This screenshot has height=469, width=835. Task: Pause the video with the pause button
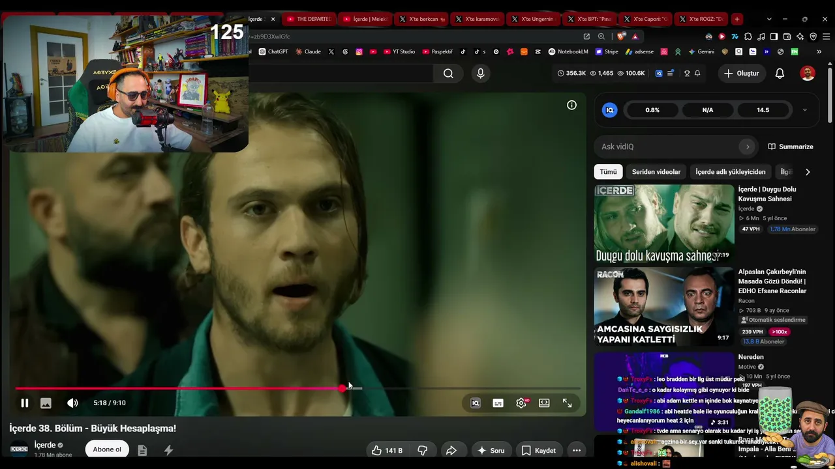[24, 403]
